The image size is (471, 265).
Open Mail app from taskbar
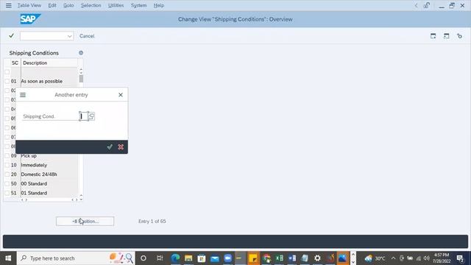(x=215, y=258)
